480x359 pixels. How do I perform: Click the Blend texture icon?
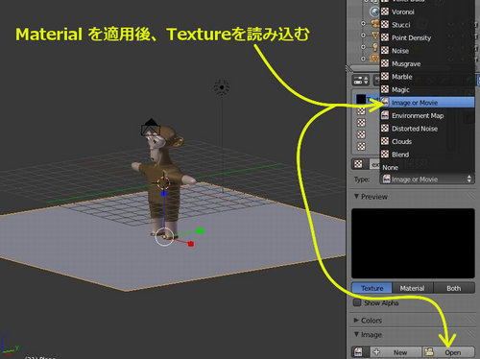click(x=385, y=155)
